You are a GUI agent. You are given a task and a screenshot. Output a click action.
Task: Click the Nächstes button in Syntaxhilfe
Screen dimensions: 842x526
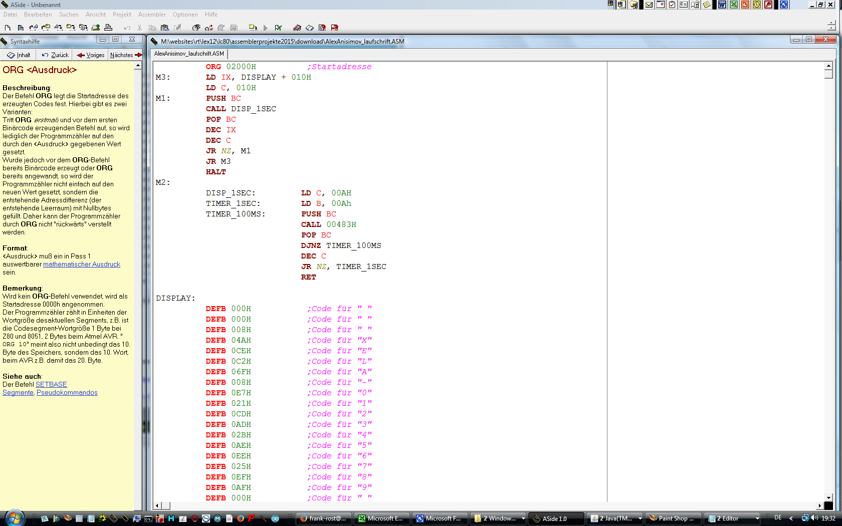(126, 55)
